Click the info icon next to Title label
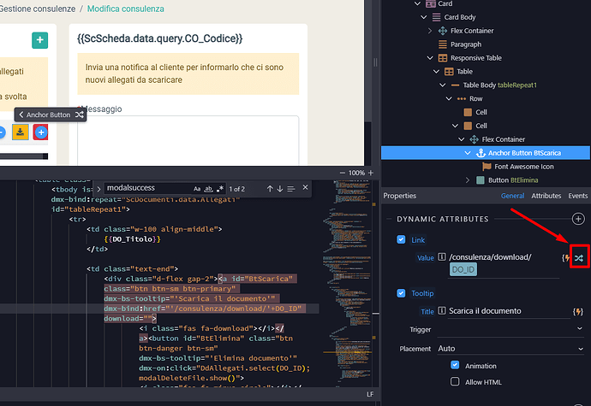 442,311
